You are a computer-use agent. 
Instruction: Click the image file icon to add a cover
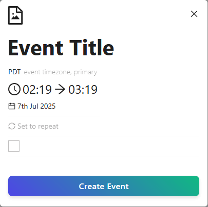15,15
